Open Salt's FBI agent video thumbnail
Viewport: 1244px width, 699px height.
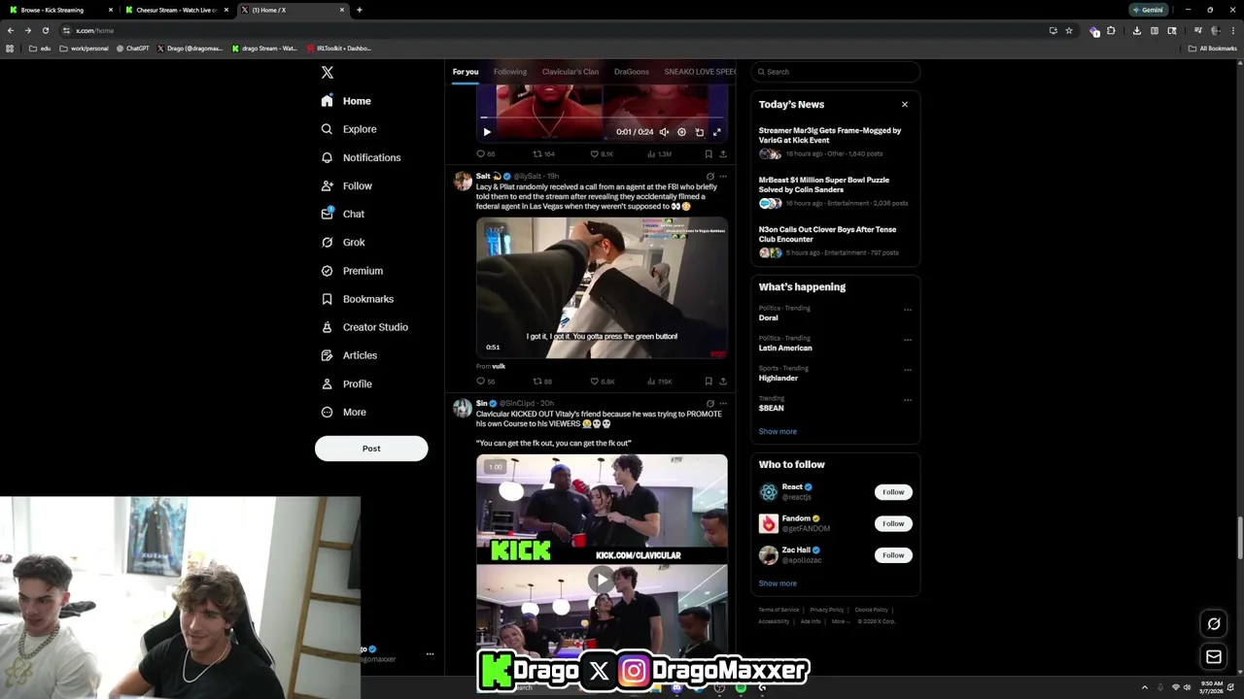(x=602, y=287)
